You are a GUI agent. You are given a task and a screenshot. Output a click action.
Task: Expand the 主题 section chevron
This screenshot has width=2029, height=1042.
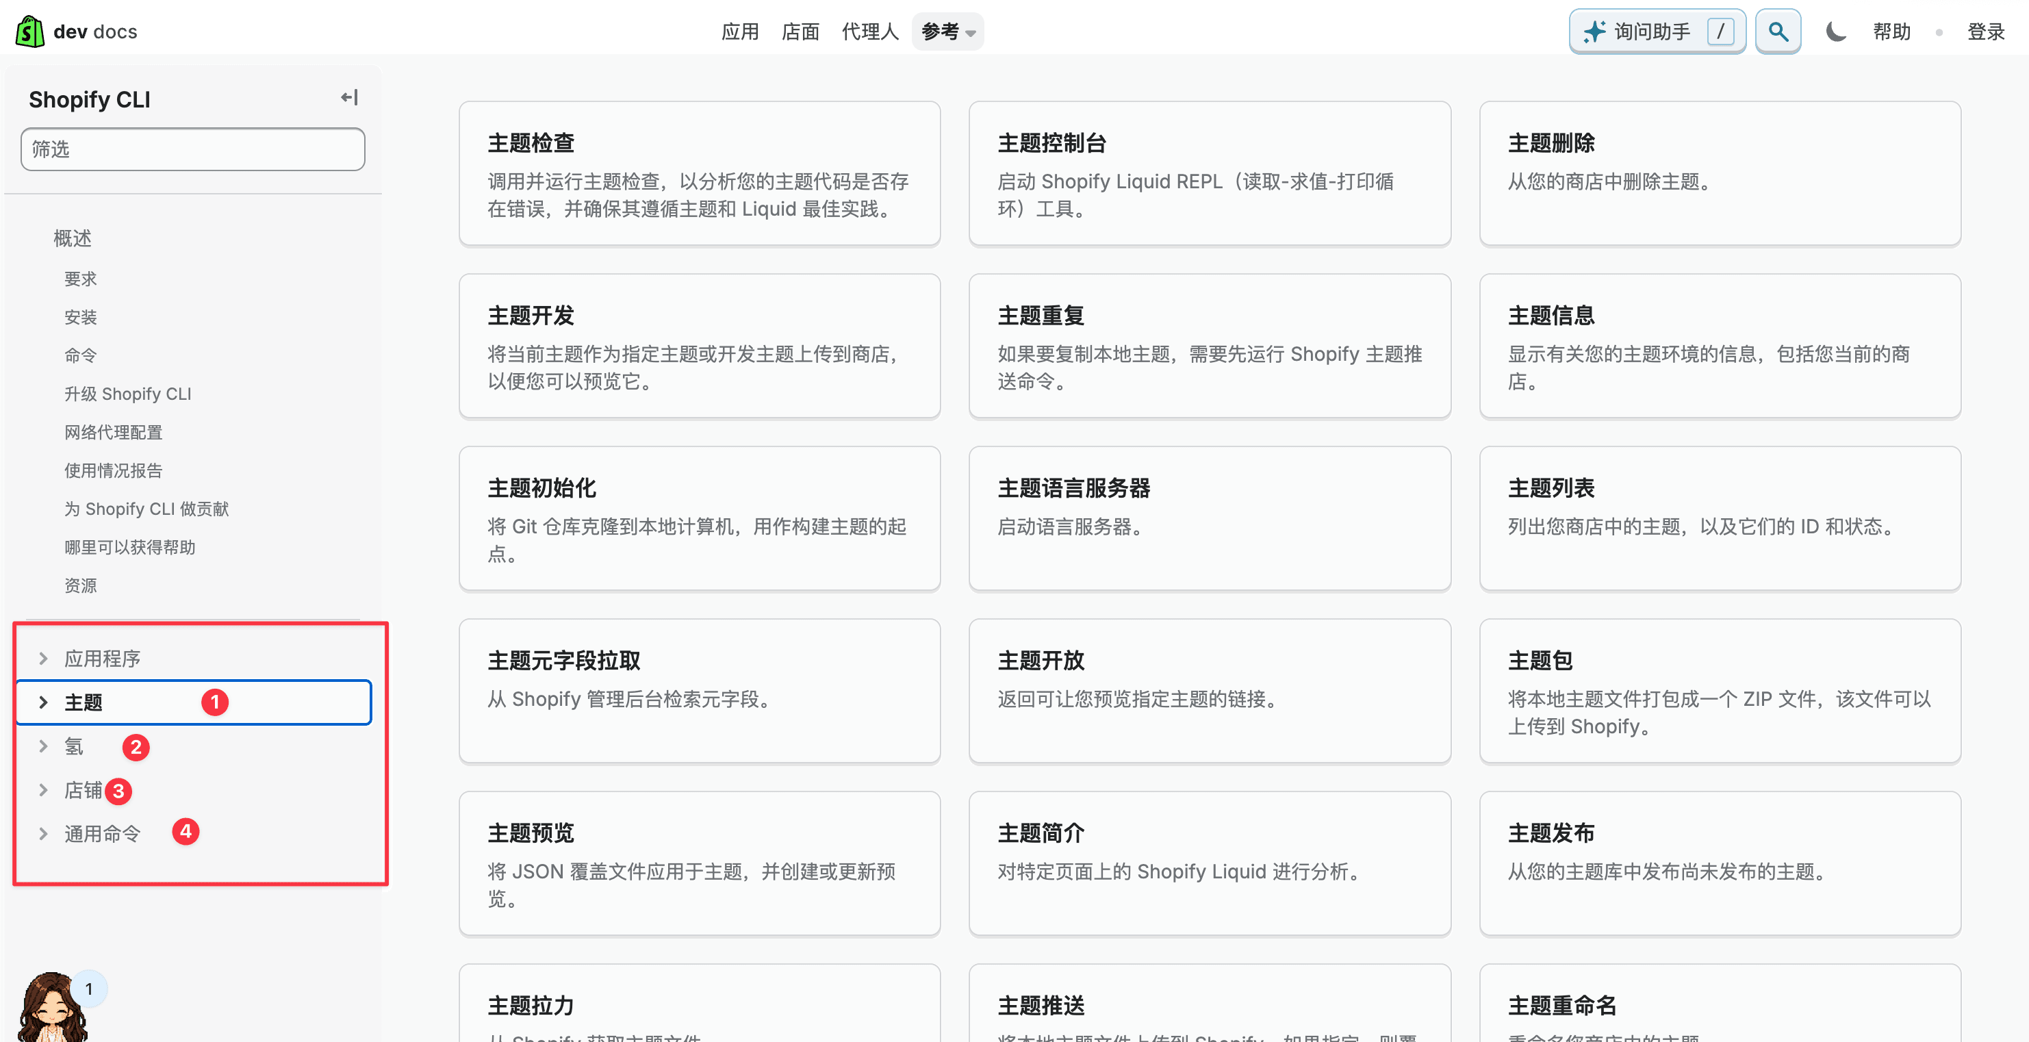pos(43,702)
